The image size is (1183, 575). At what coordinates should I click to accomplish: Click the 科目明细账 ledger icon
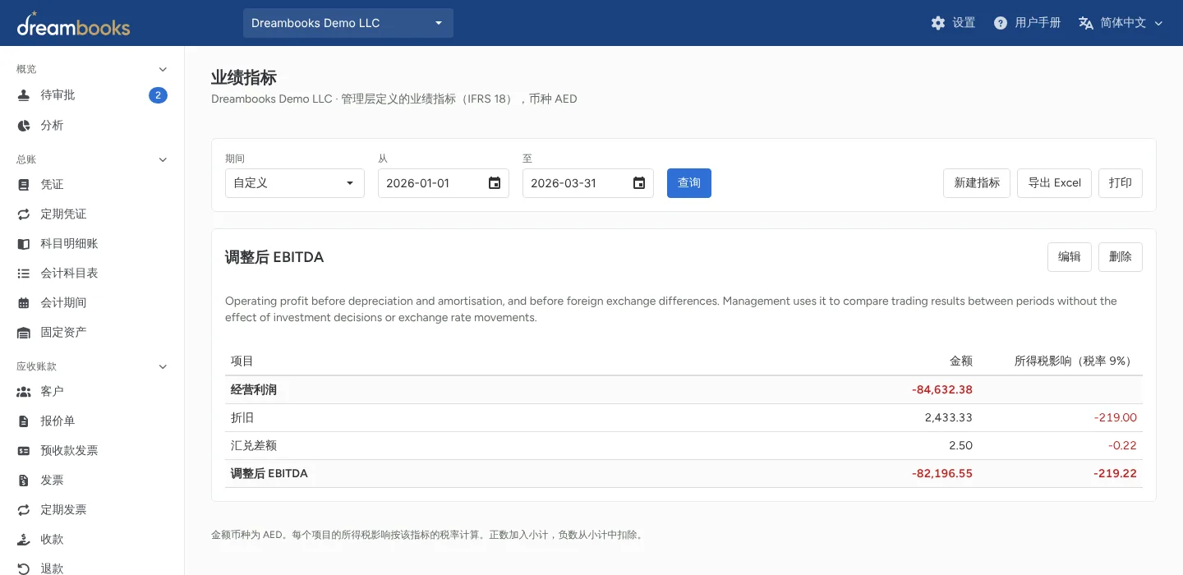pyautogui.click(x=24, y=244)
